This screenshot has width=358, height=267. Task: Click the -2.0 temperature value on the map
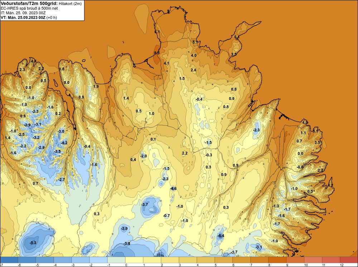click(x=144, y=156)
